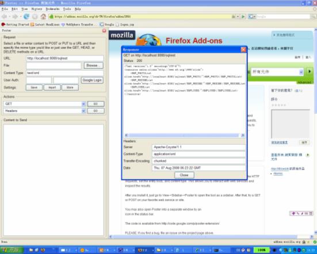Click the mozilla logo on the page
Screen dimensions: 317x254
point(122,35)
